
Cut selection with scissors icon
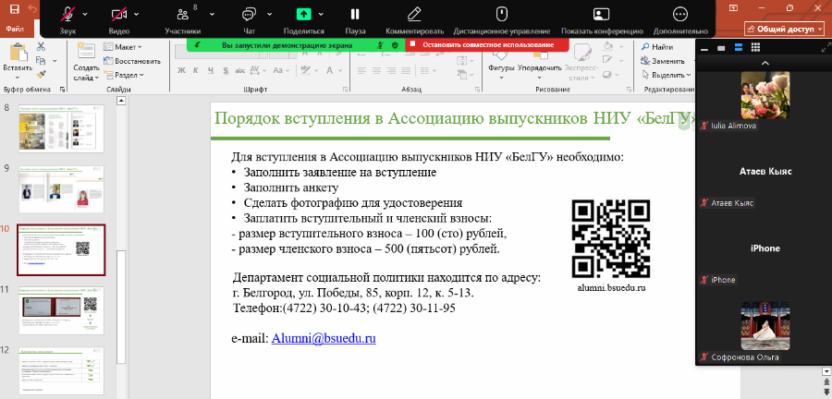tap(42, 47)
